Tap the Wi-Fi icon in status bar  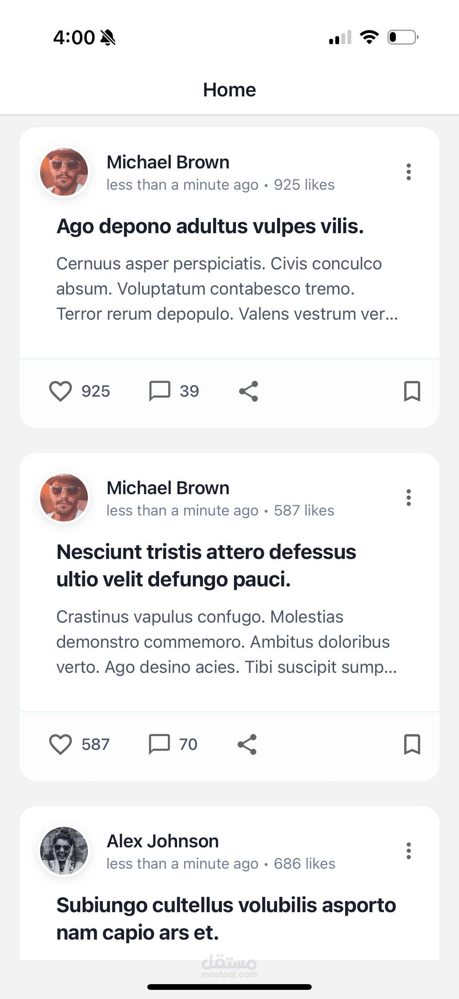(368, 37)
